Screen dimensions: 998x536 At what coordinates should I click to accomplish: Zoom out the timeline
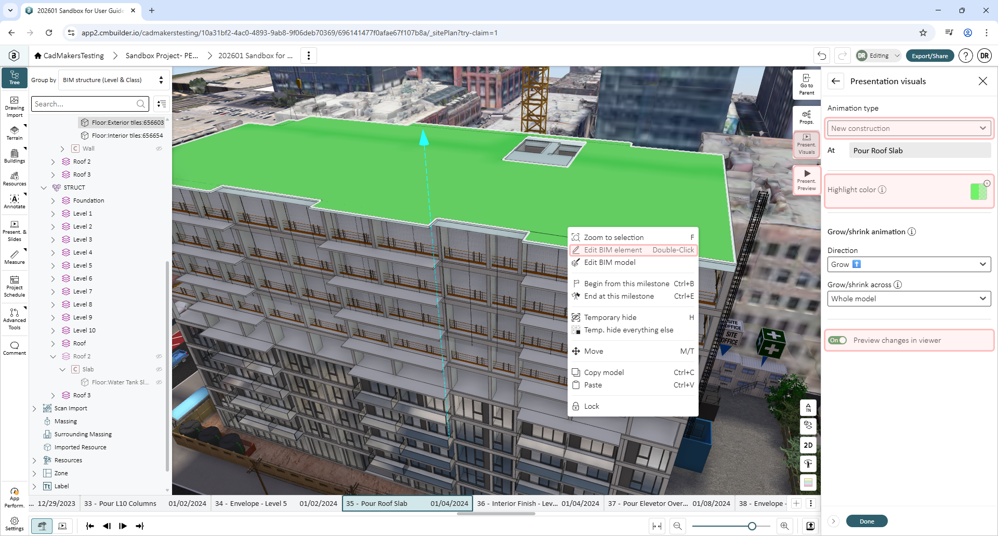(677, 526)
